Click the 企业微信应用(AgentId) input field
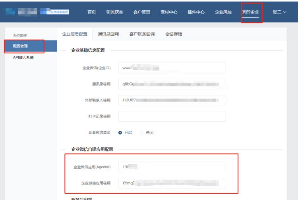The height and width of the screenshot is (200, 298). [172, 167]
